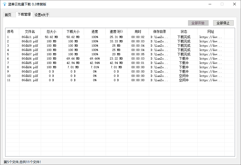
Task: Select the 下载管理 tab
Action: tap(24, 15)
